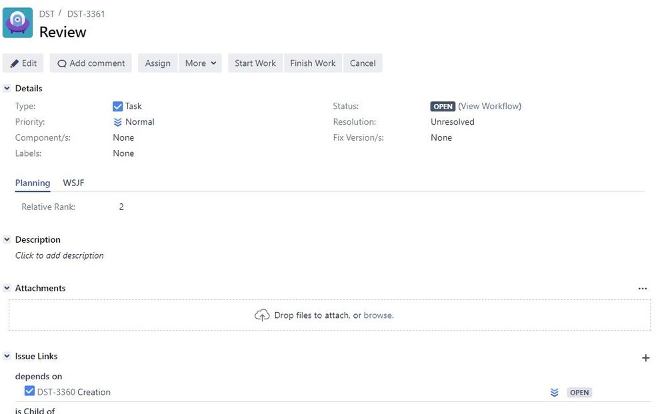Click the Review issue title
The height and width of the screenshot is (414, 666).
[x=63, y=32]
